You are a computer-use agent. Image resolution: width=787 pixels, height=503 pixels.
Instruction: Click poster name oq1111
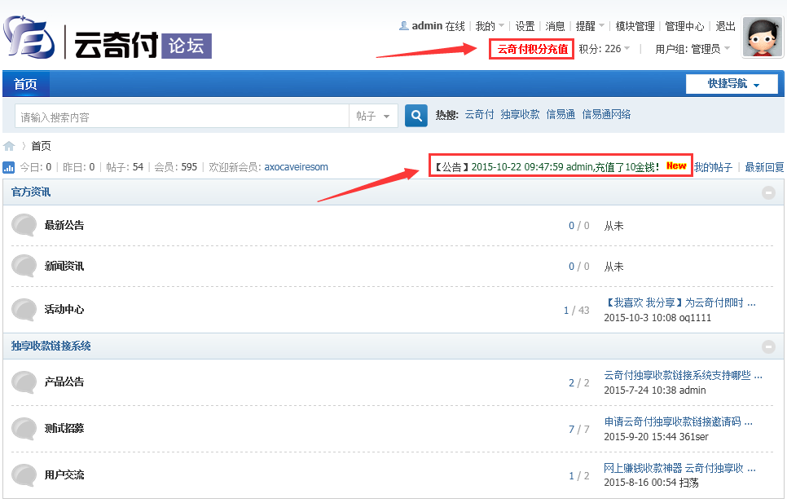point(695,318)
